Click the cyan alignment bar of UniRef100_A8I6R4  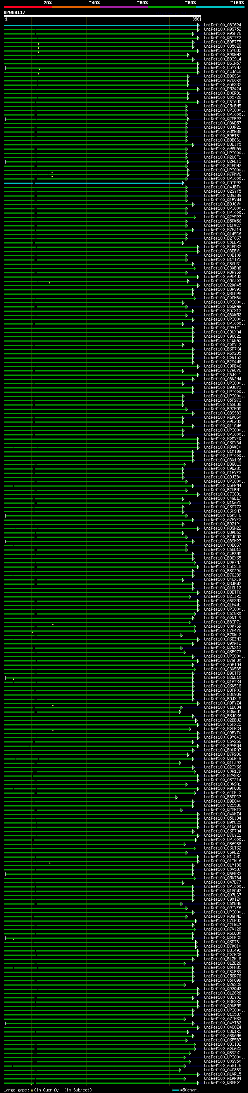click(x=101, y=25)
